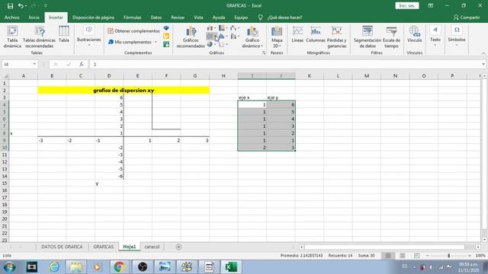Open the Ayuda tab
The height and width of the screenshot is (274, 488).
pos(219,18)
